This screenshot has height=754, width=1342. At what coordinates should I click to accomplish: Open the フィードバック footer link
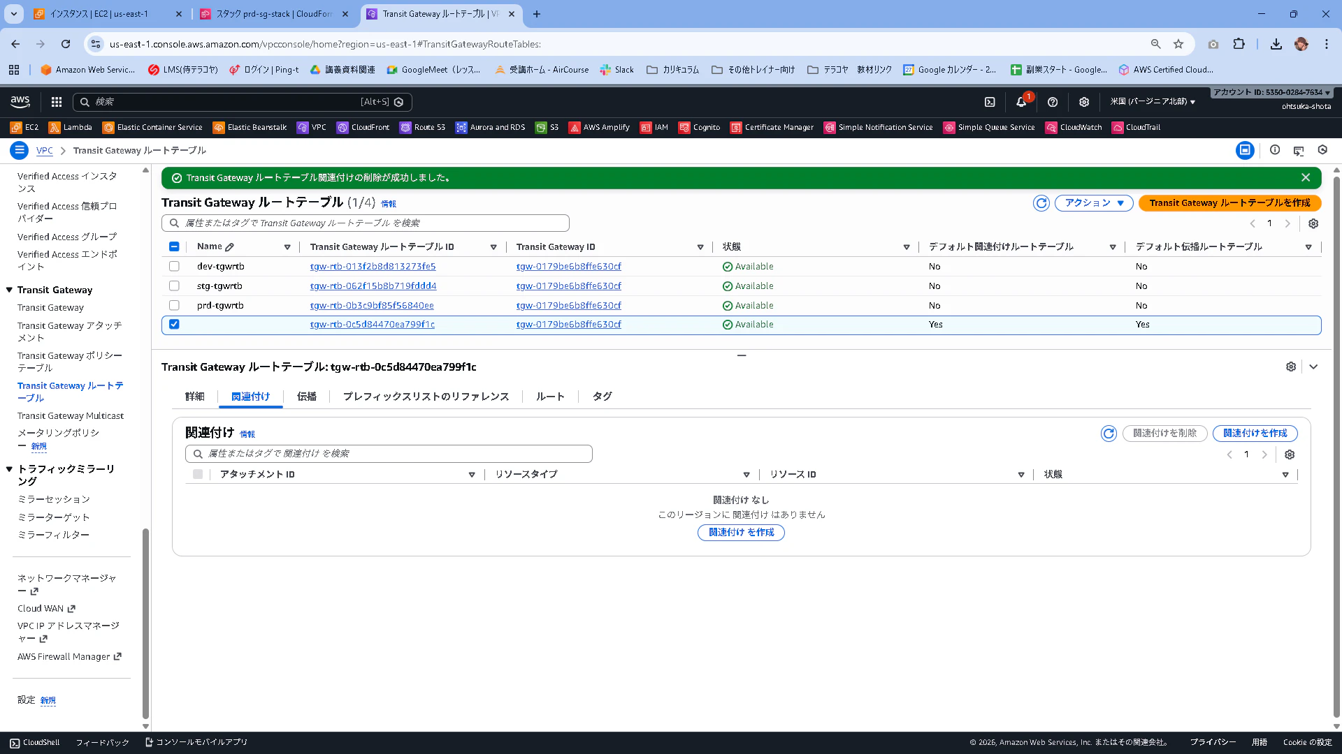tap(102, 743)
